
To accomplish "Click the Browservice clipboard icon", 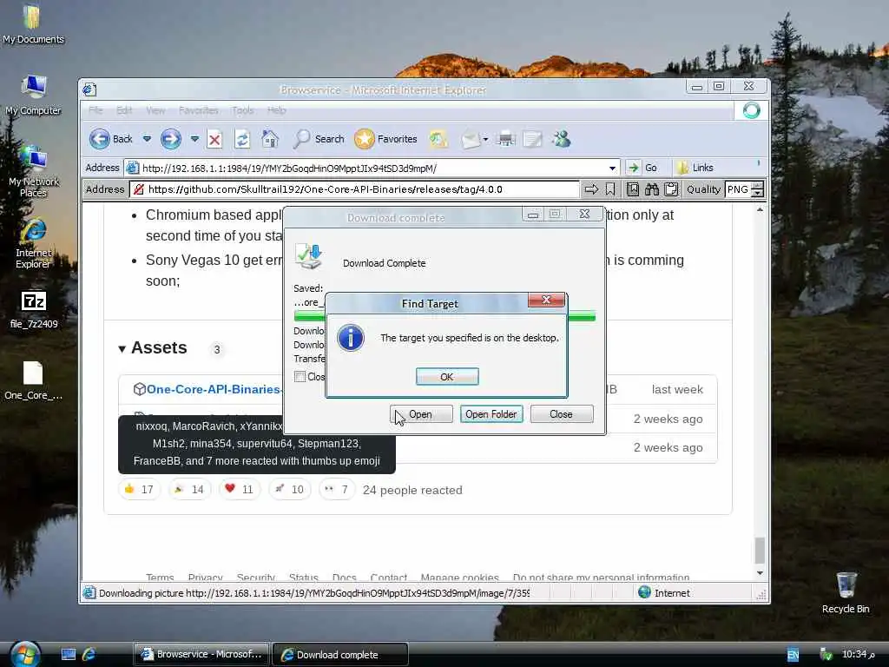I will pos(671,189).
